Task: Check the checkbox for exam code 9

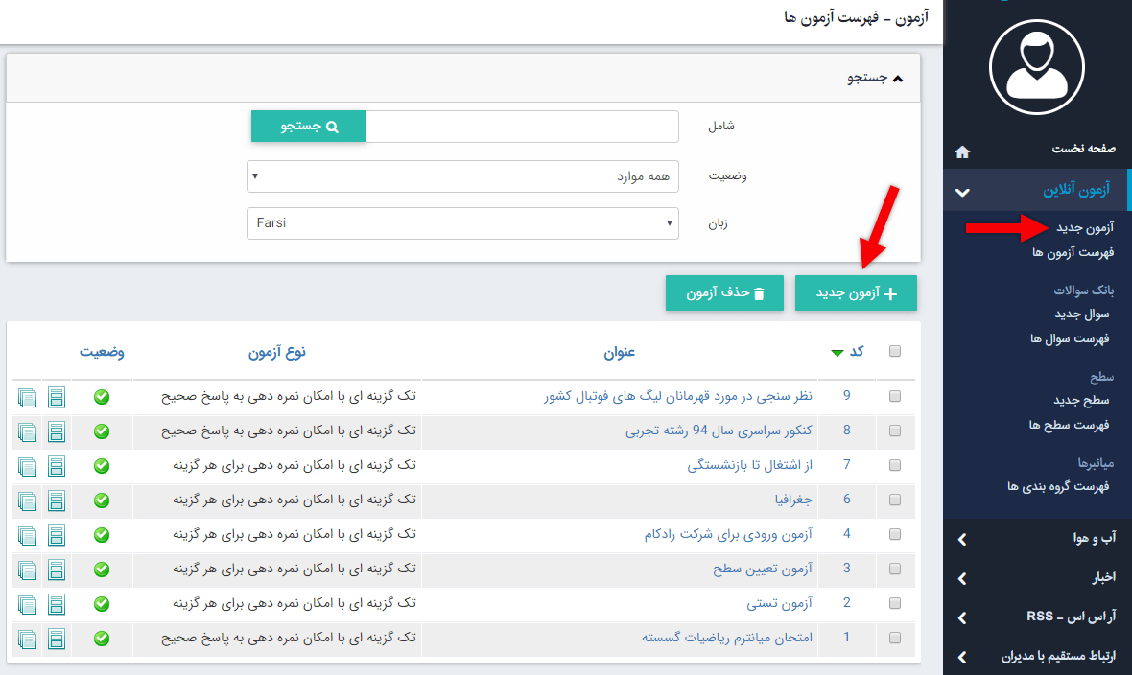Action: coord(894,395)
